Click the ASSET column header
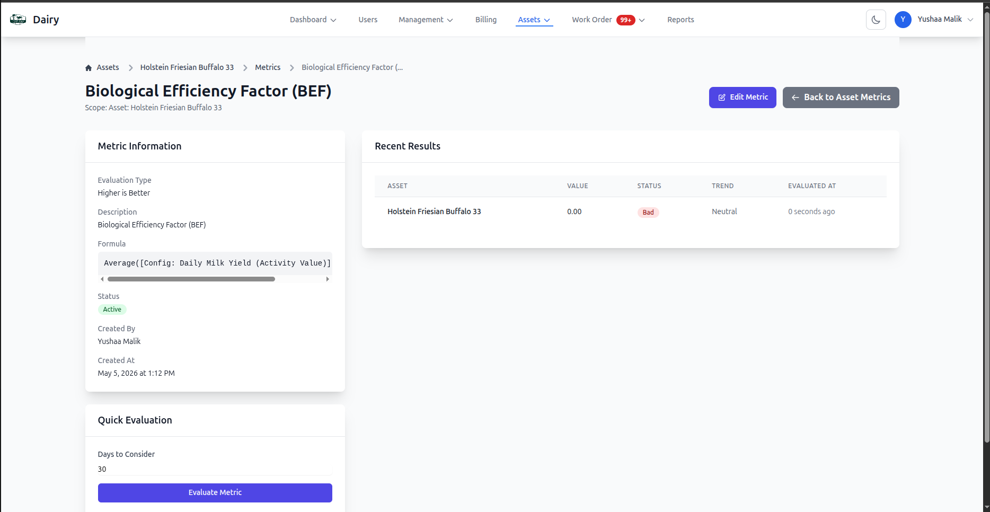 pyautogui.click(x=397, y=186)
